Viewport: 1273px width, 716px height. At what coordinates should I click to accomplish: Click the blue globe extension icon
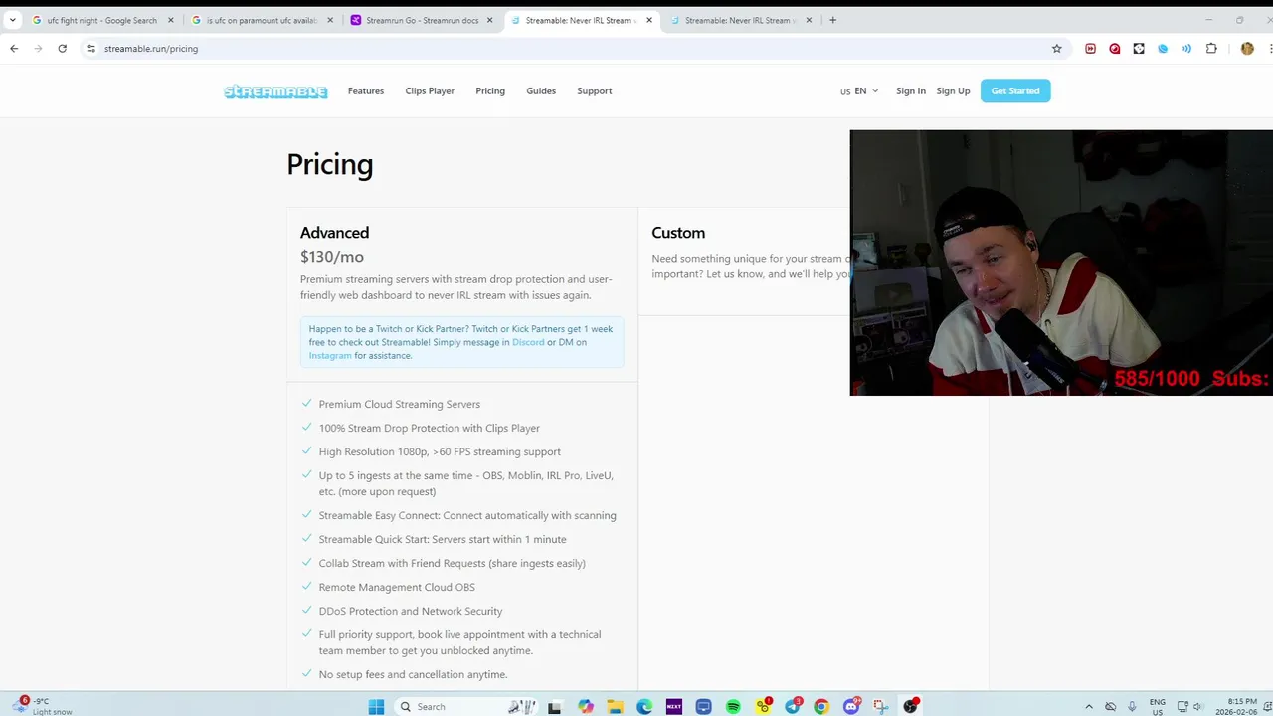tap(1163, 48)
